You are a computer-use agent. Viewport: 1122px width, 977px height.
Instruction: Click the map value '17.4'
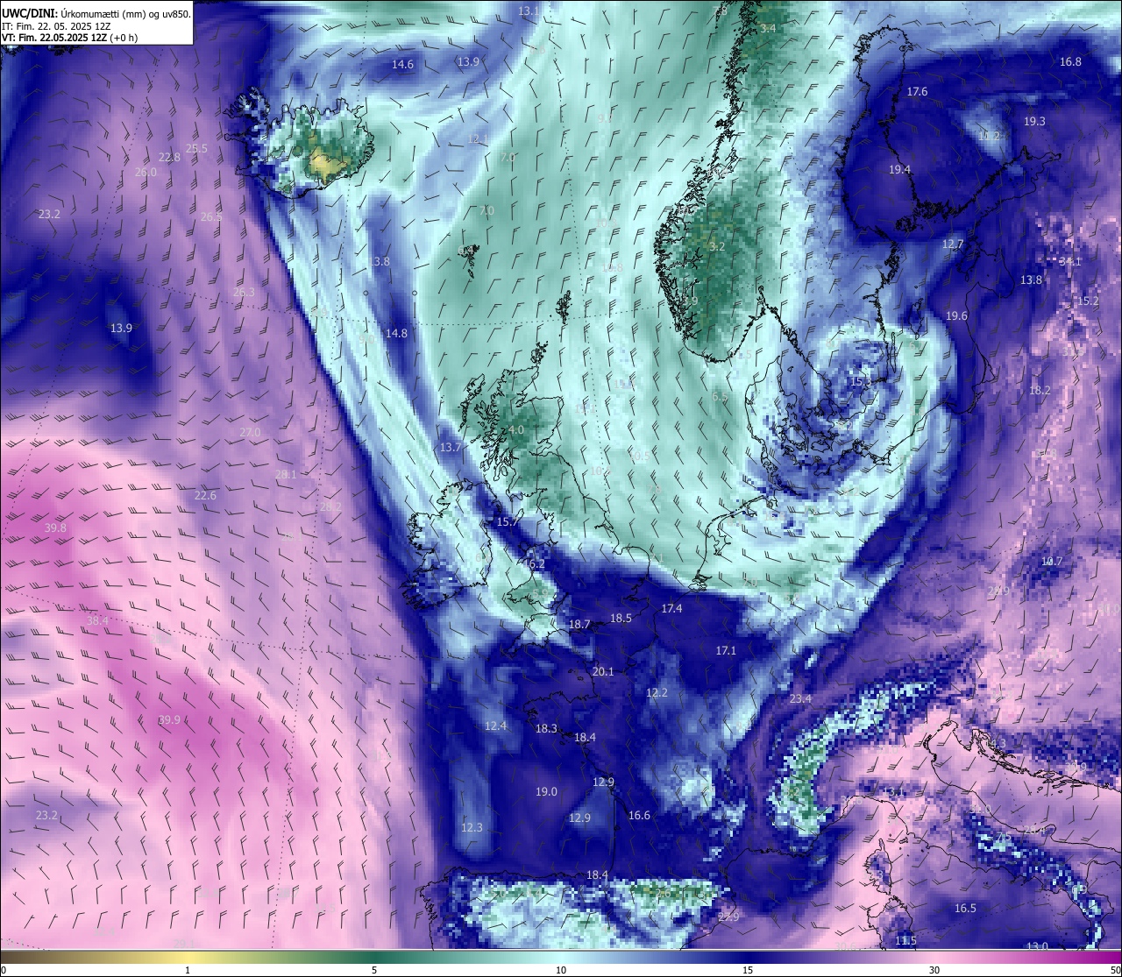click(671, 609)
